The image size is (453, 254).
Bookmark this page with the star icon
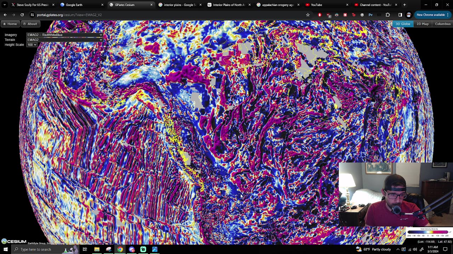click(308, 15)
